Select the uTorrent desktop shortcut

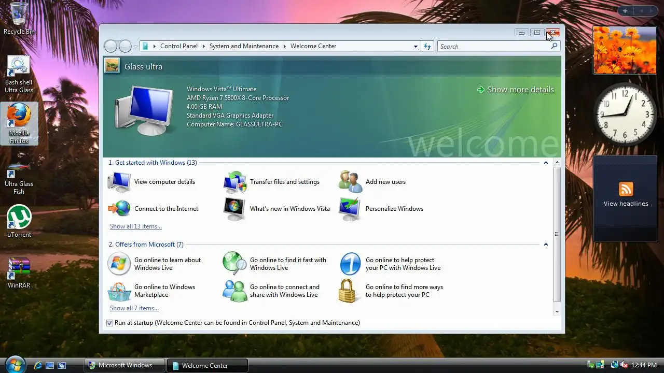tap(19, 222)
